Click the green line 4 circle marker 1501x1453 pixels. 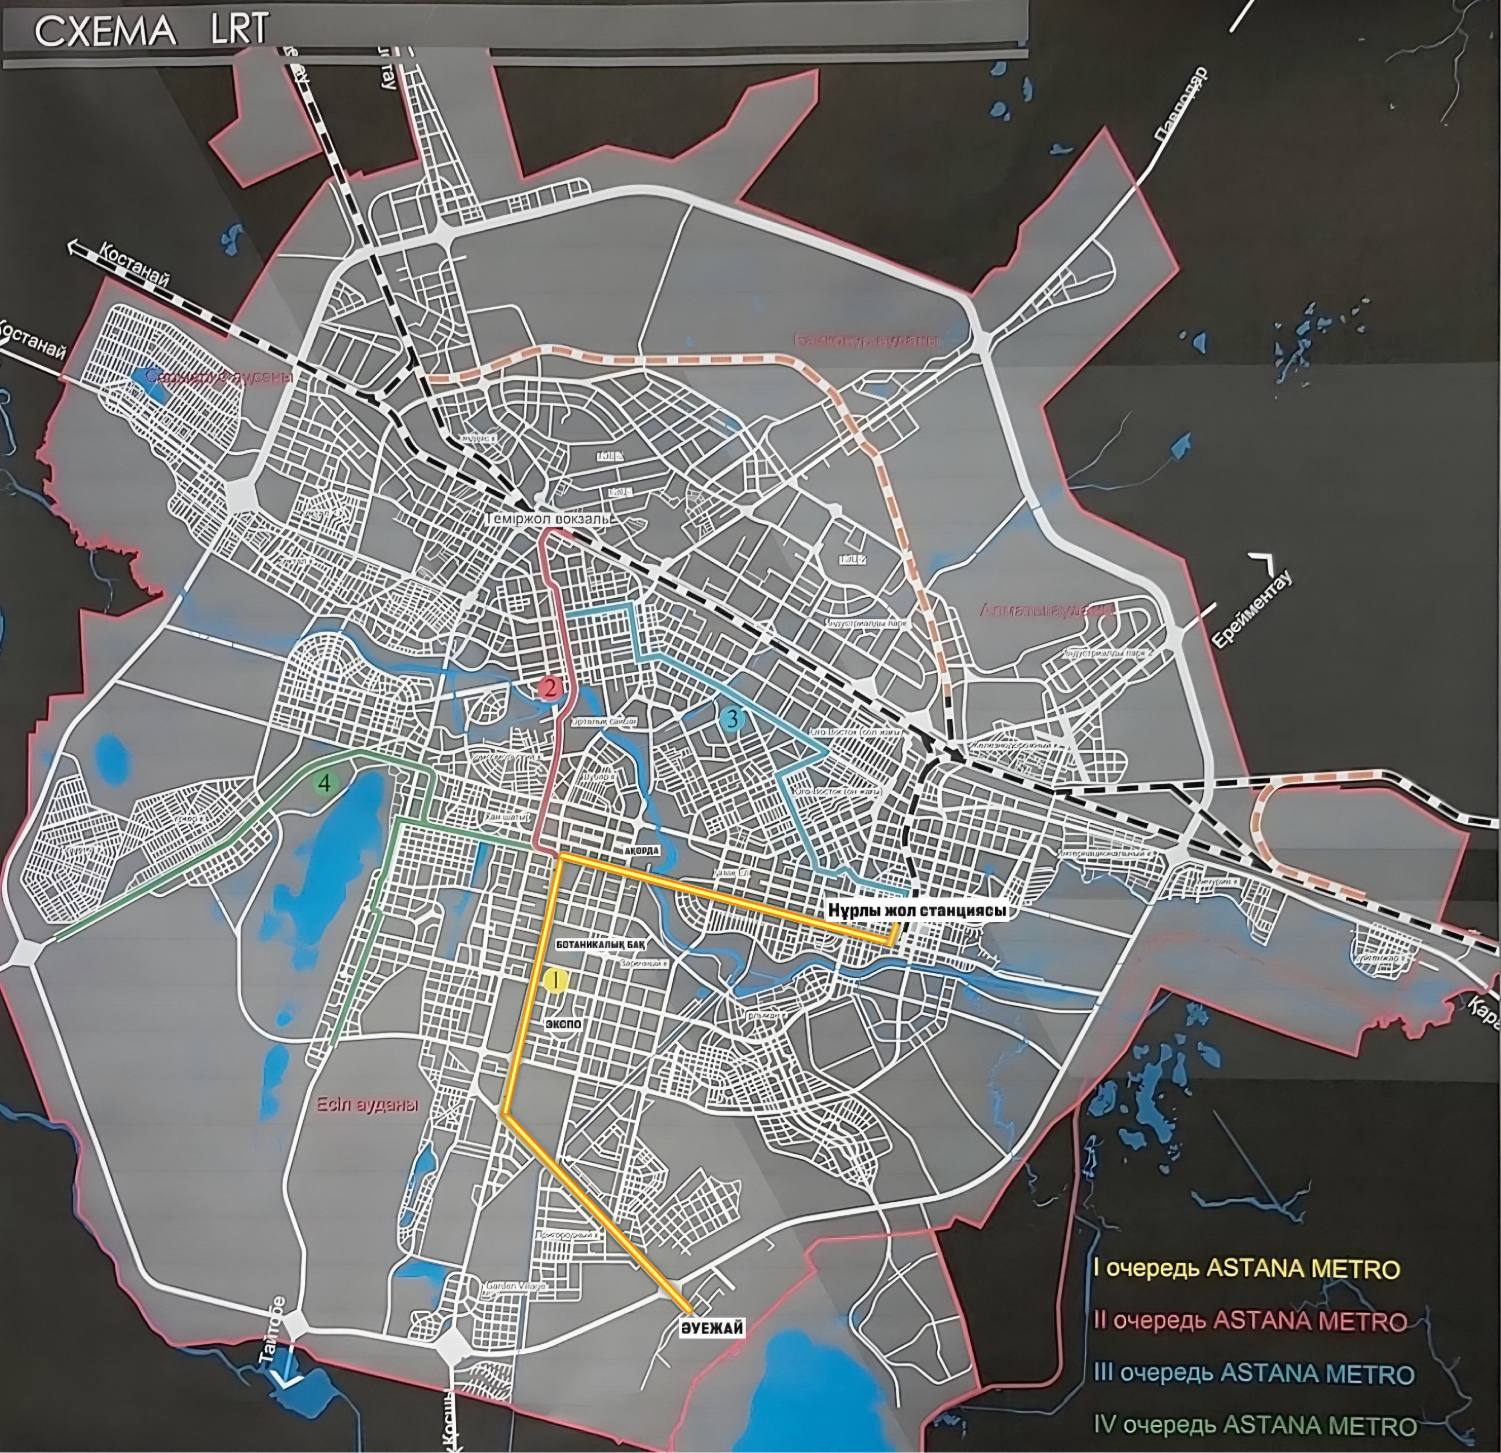(x=325, y=783)
